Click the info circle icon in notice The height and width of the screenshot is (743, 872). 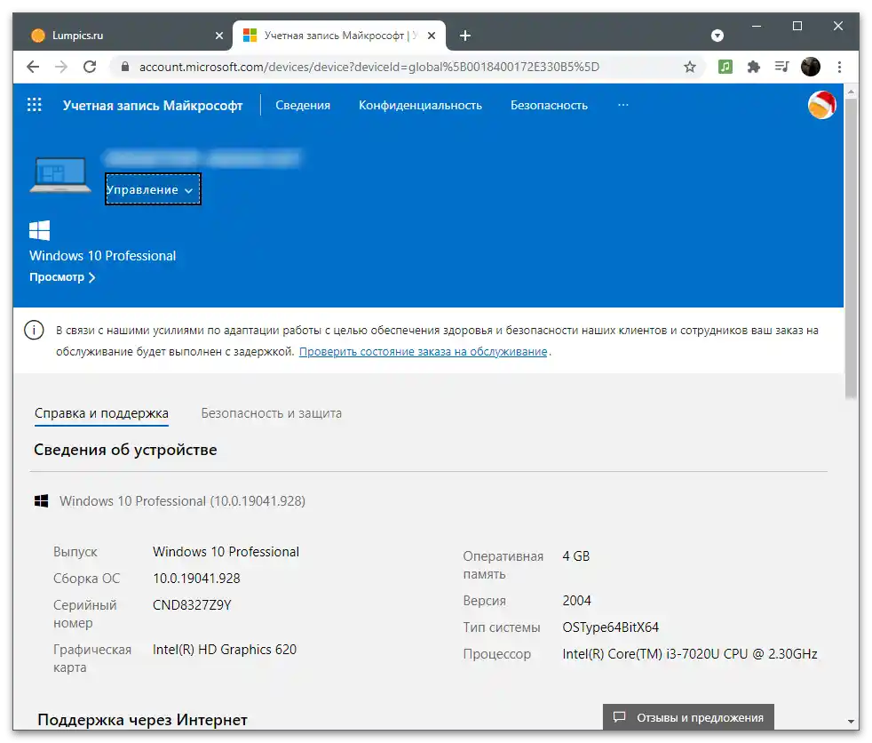pyautogui.click(x=34, y=330)
